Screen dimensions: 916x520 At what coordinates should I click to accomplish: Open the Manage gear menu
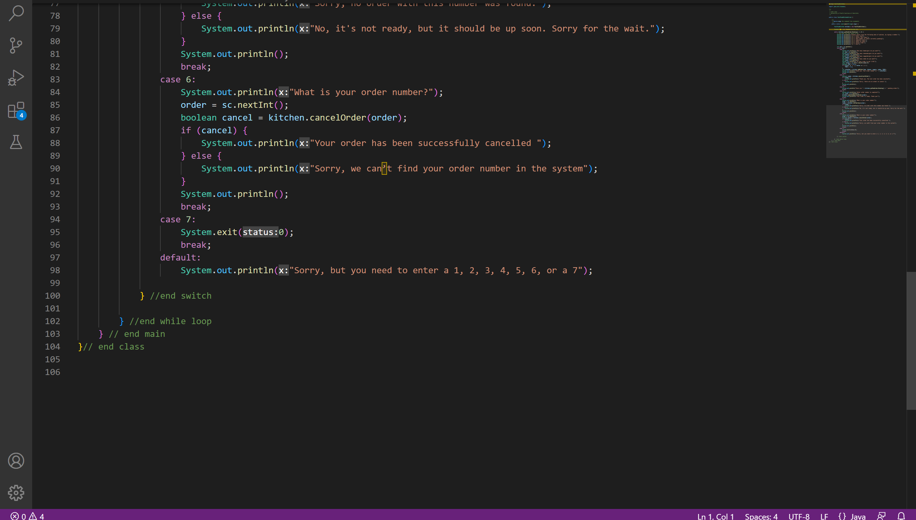click(x=16, y=493)
